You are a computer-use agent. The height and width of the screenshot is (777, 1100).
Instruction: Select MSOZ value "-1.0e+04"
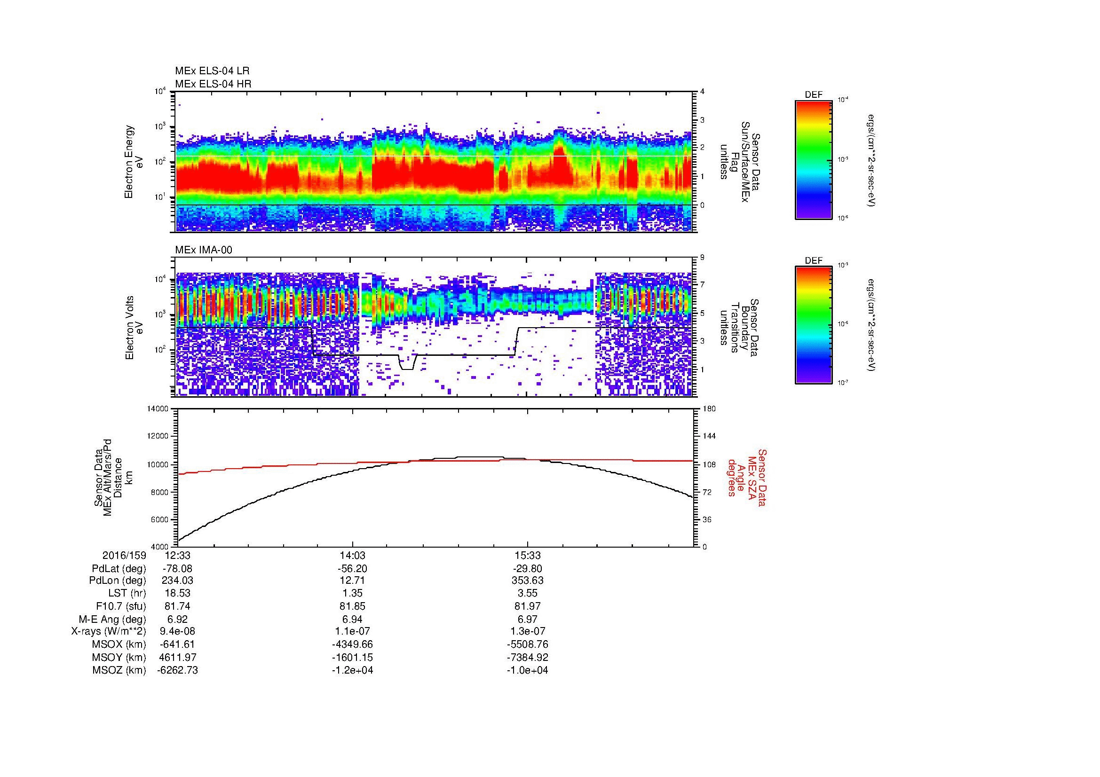pyautogui.click(x=527, y=670)
